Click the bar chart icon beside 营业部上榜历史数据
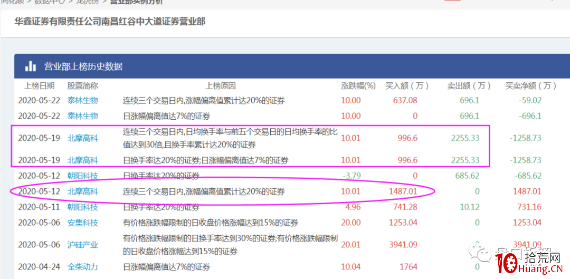 coord(31,66)
